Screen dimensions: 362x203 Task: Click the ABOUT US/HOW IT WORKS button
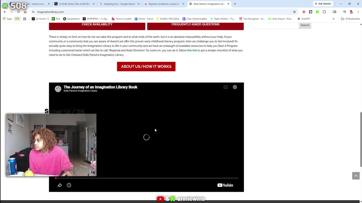click(146, 67)
